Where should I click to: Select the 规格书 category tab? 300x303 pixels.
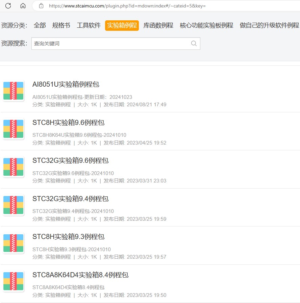(x=61, y=25)
